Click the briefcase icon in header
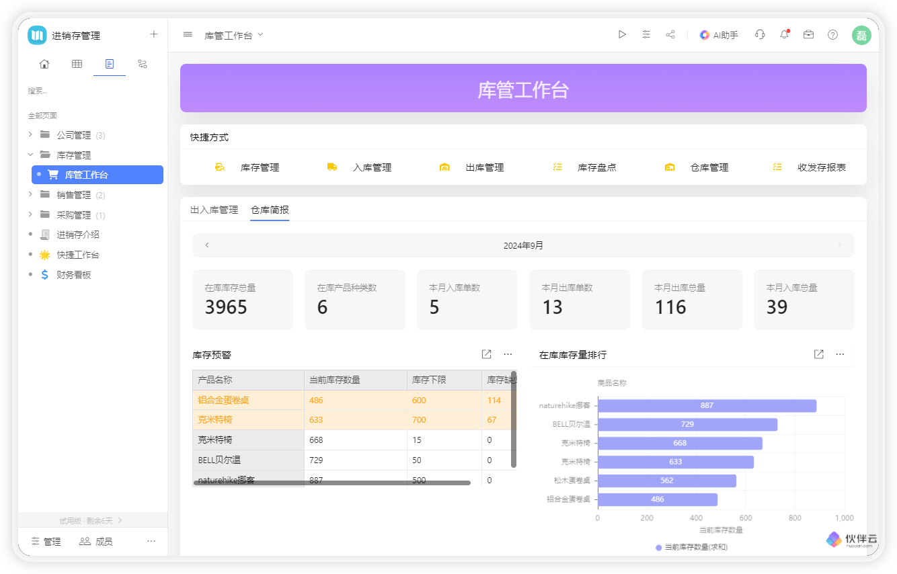This screenshot has width=897, height=574. [x=808, y=34]
